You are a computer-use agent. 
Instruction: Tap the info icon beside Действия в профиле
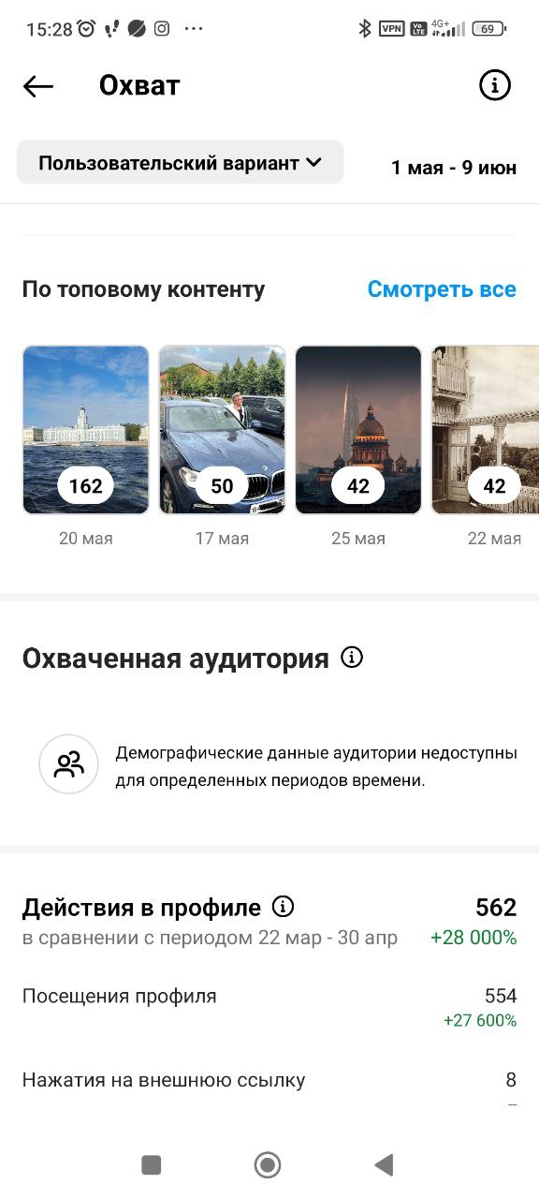coord(283,907)
